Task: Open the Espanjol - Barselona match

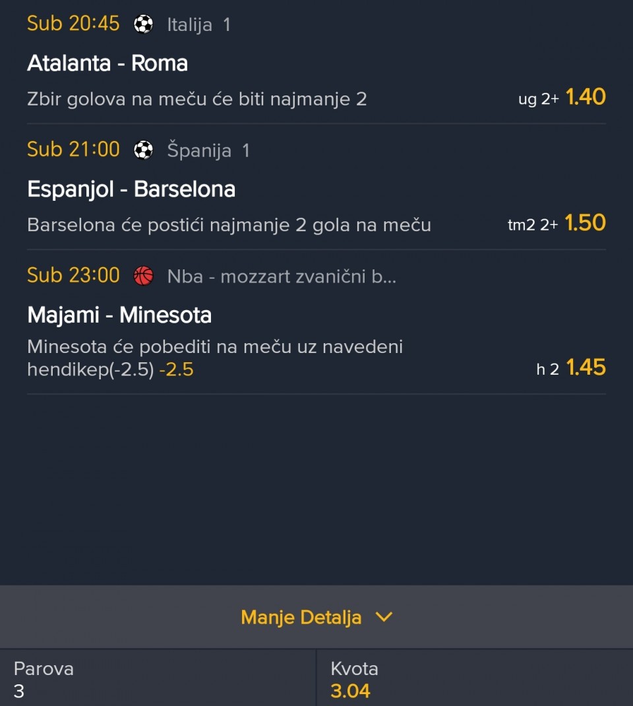Action: (x=131, y=190)
